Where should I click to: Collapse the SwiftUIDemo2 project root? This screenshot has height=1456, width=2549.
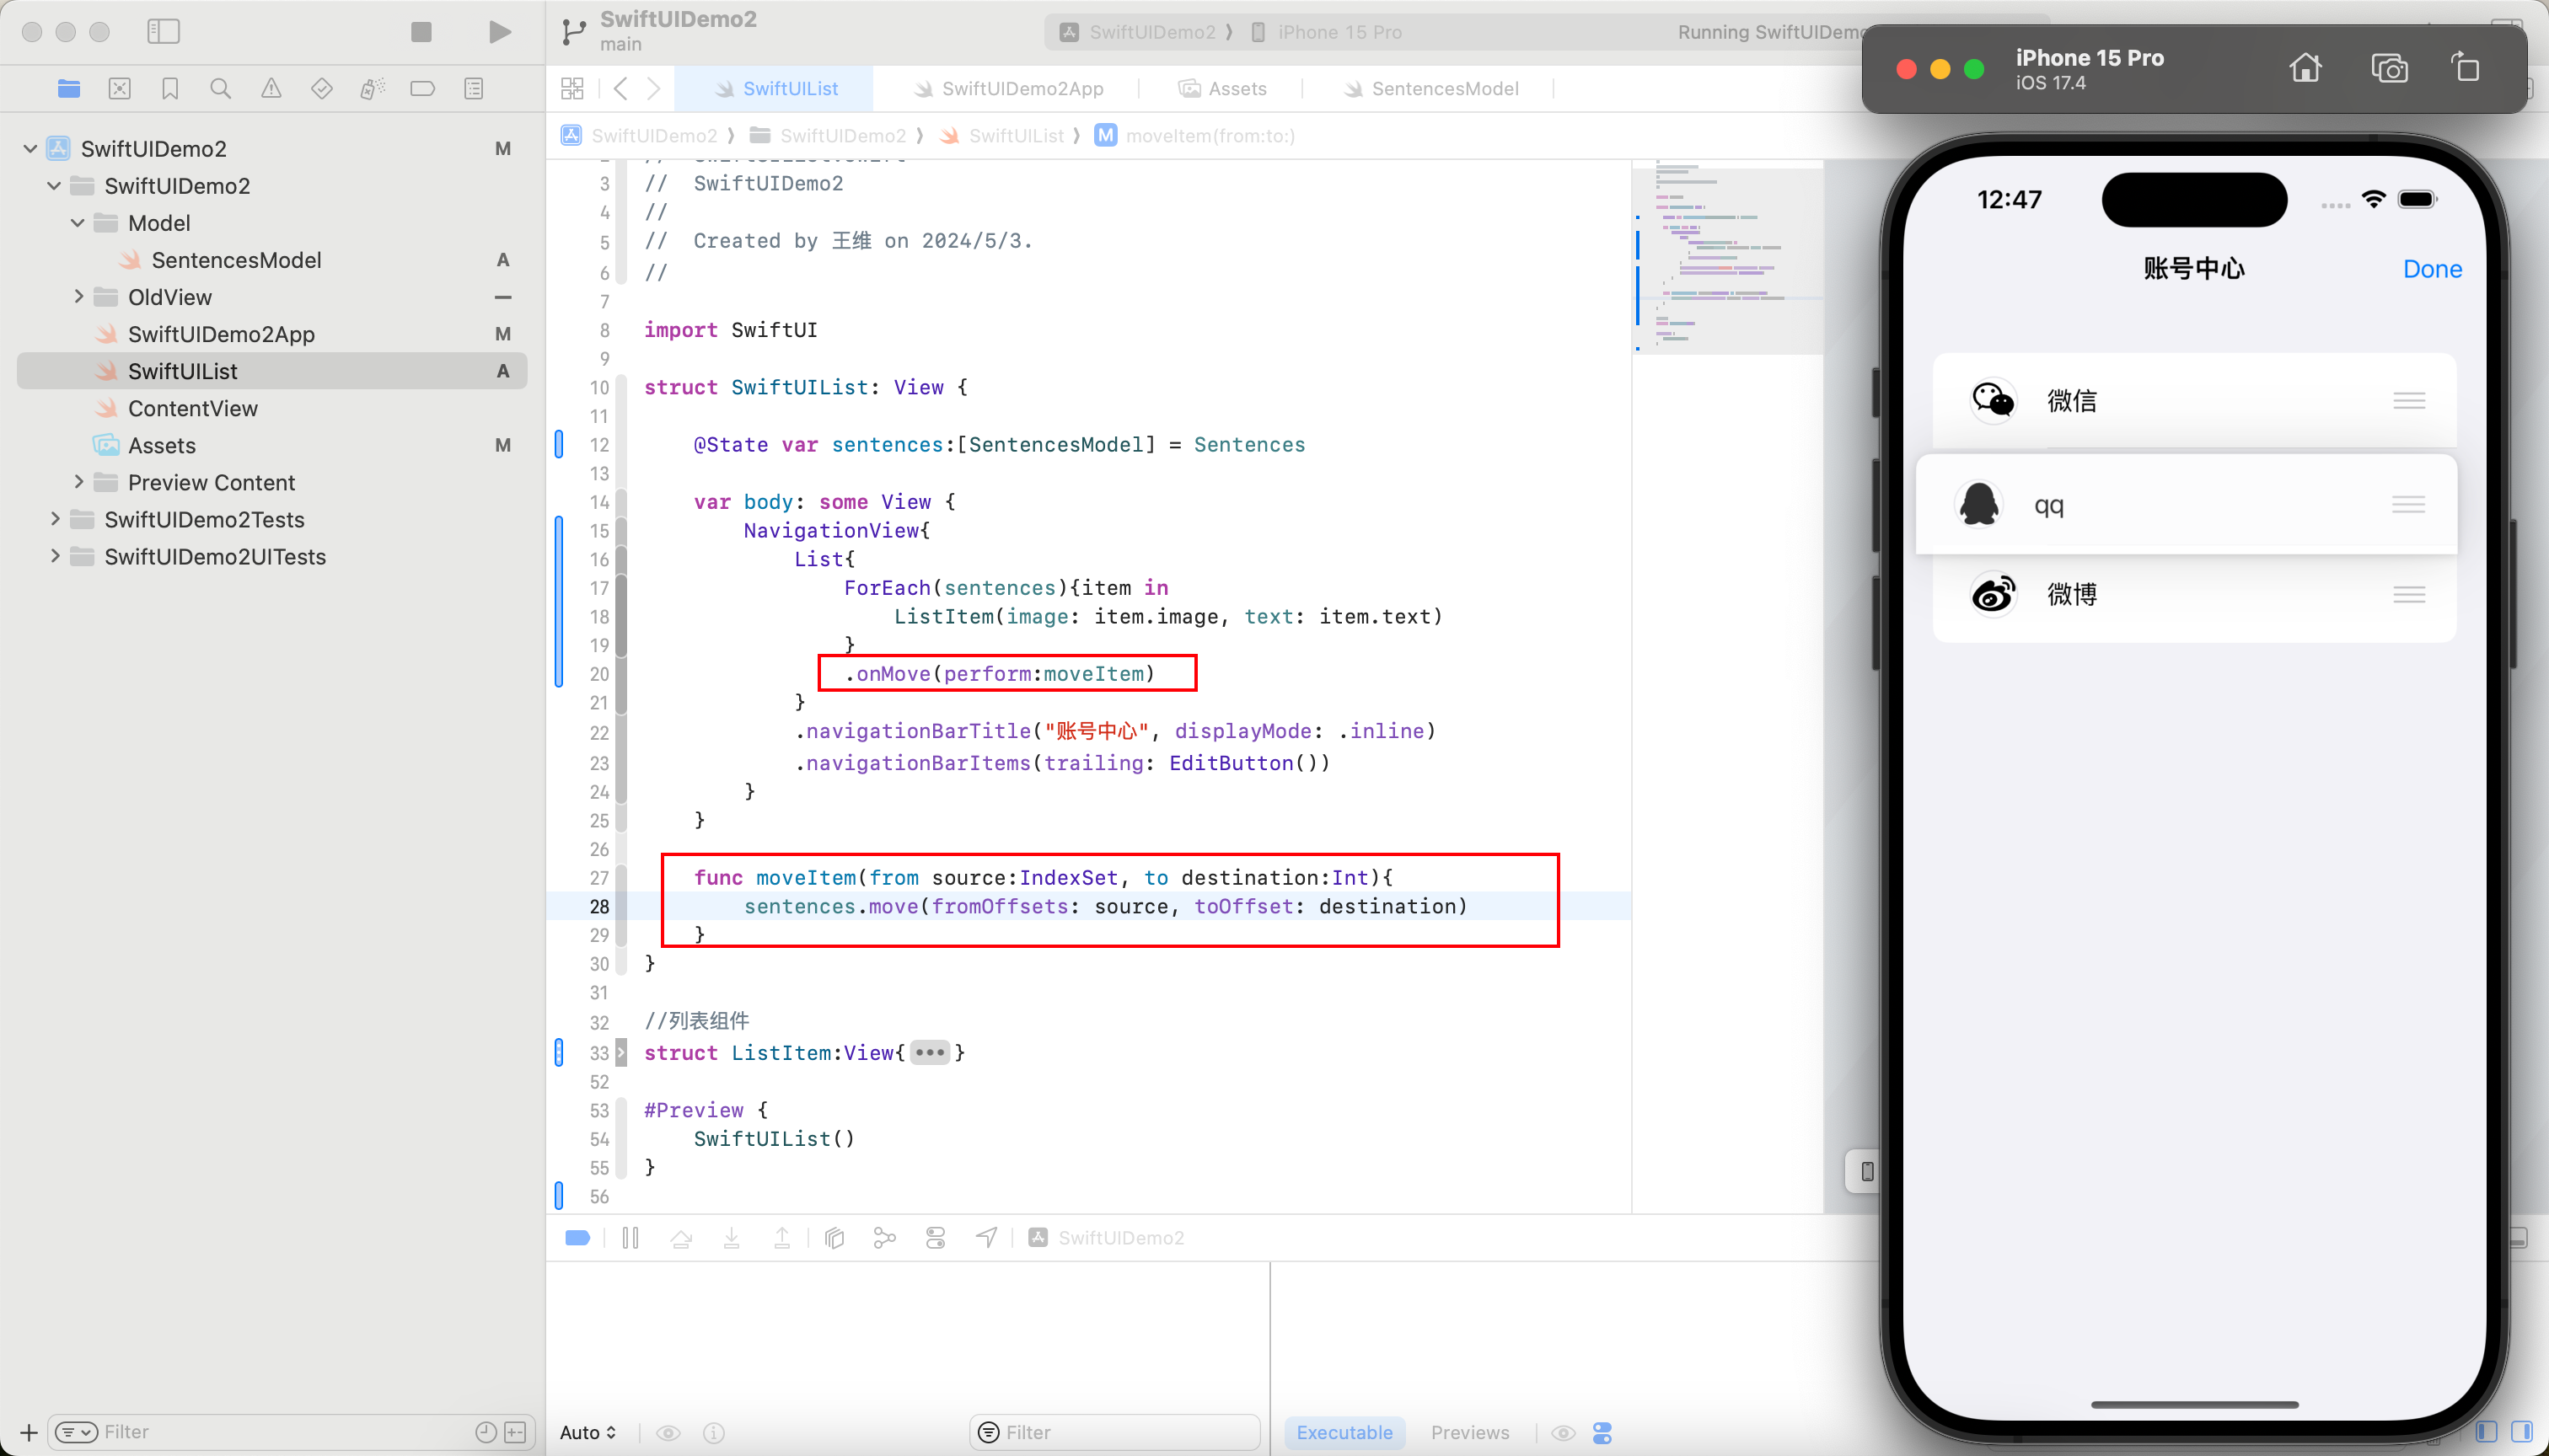point(30,149)
